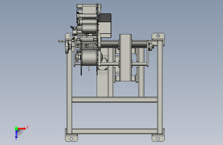Select the large lower-left cylindrical roller
The width and height of the screenshot is (223, 145).
90,57
